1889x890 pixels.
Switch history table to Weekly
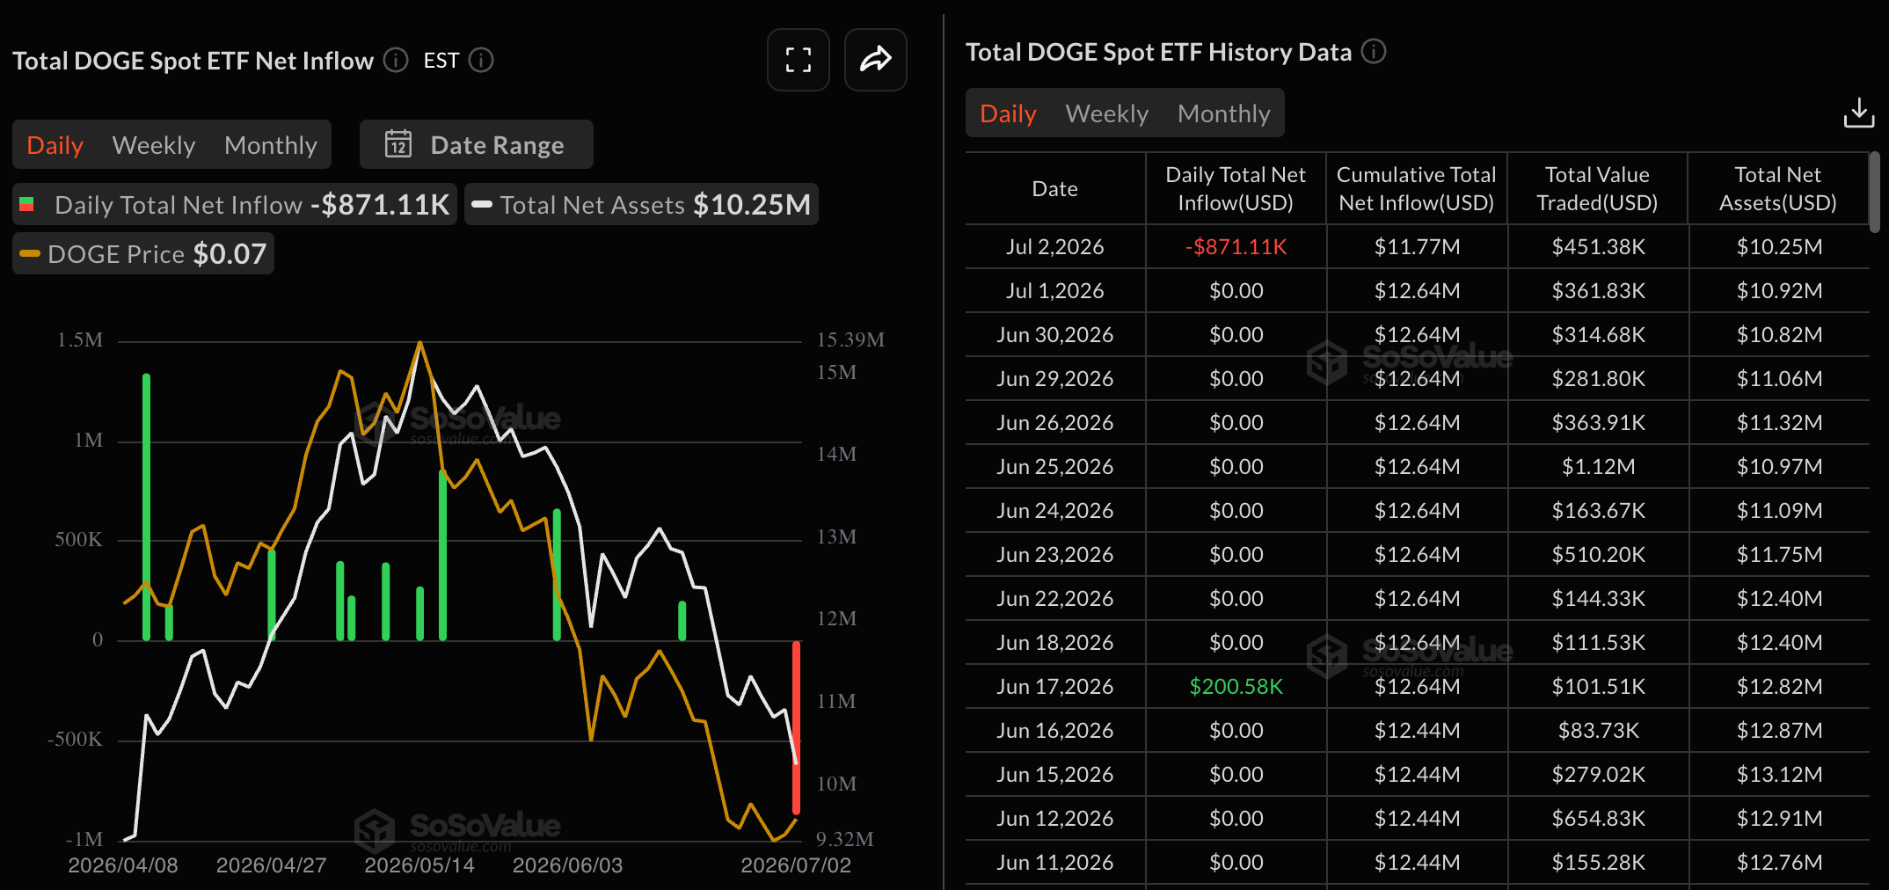point(1107,113)
